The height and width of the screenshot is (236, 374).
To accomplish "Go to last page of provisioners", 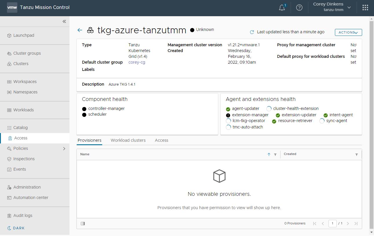I will point(356,223).
